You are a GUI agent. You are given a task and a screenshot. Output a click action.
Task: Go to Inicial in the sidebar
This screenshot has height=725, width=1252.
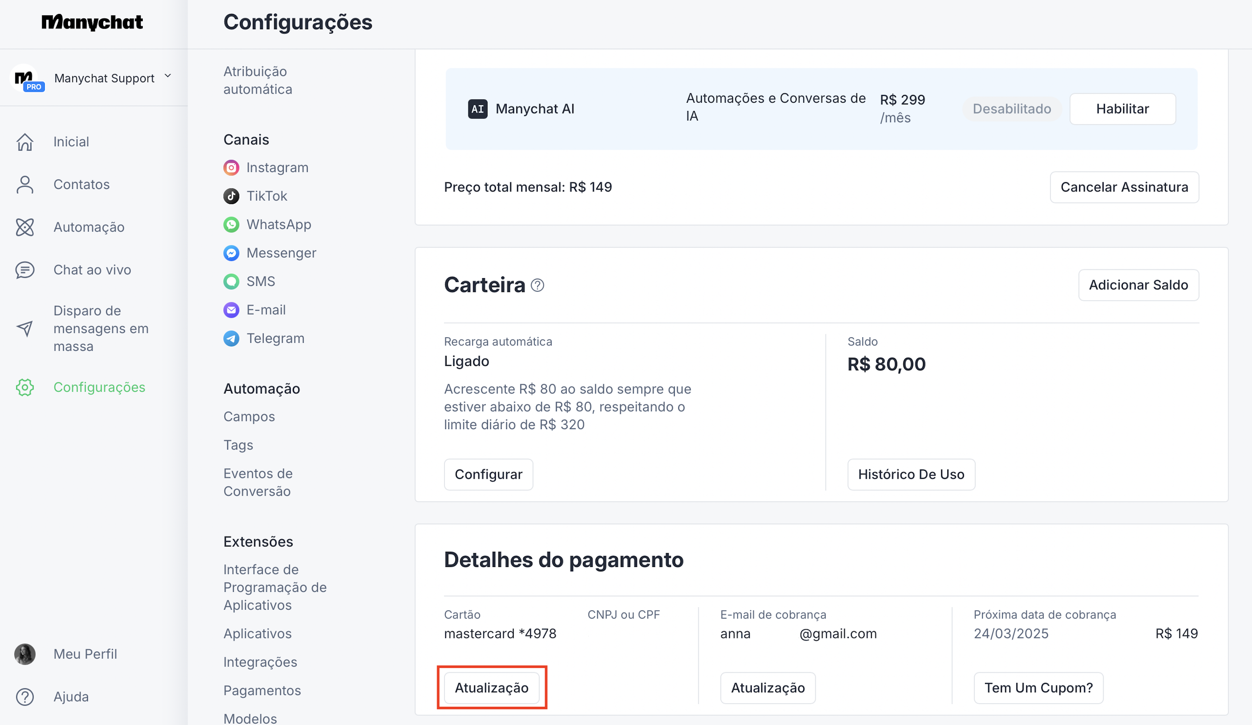[x=71, y=142]
